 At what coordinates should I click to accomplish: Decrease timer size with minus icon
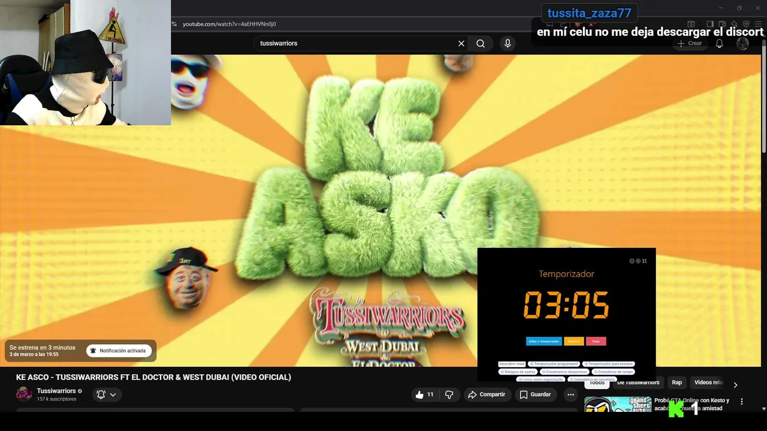tap(632, 261)
